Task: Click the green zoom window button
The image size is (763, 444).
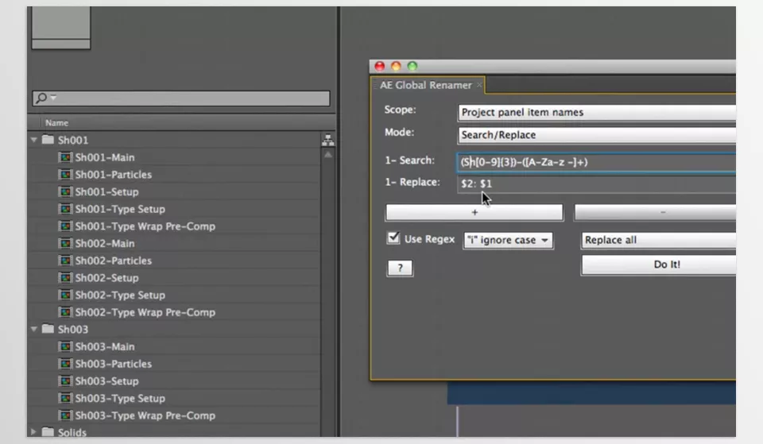Action: (412, 66)
